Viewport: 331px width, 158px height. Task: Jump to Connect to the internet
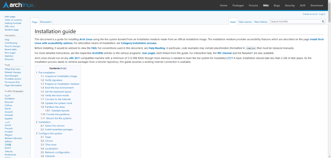click(58, 99)
